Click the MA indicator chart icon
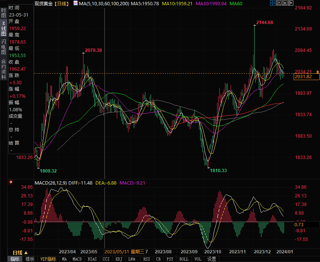Viewport: 320px width, 262px height. (x=75, y=3)
